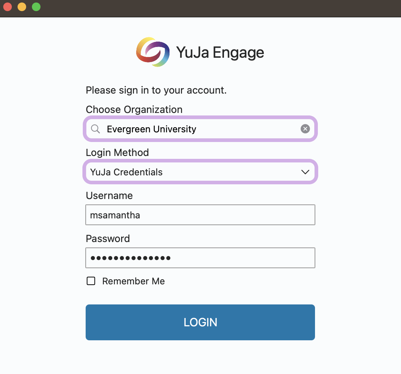Click the Login Method label

117,152
